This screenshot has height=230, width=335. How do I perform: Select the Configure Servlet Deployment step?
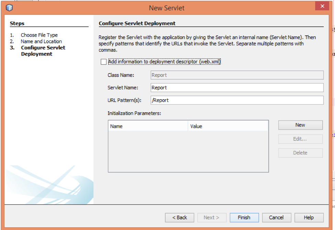pyautogui.click(x=43, y=51)
